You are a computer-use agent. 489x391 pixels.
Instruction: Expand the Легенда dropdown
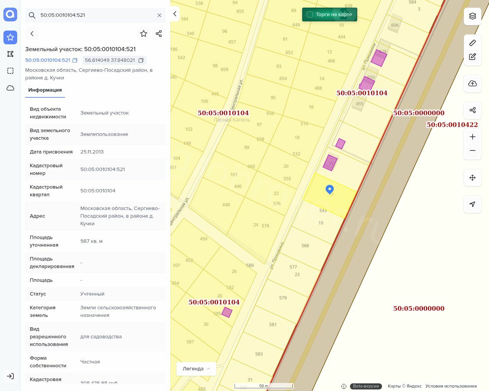(x=196, y=368)
